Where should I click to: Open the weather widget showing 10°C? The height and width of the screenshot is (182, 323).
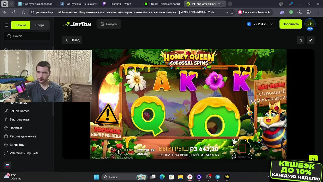click(x=13, y=177)
